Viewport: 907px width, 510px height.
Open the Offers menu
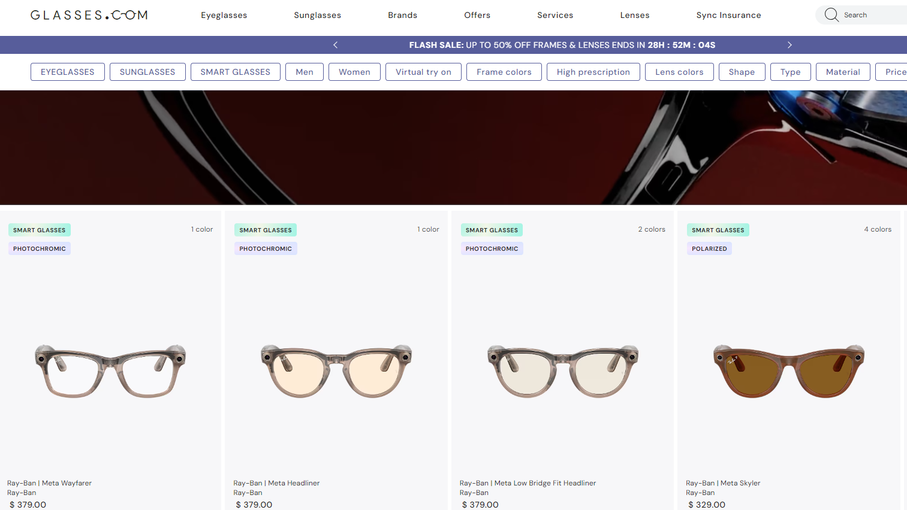[x=477, y=15]
